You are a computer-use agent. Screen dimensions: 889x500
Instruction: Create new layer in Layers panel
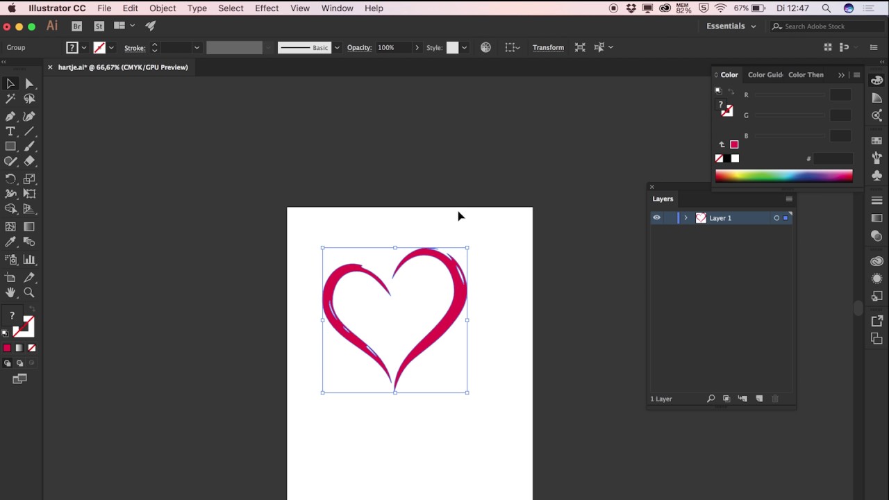tap(759, 399)
